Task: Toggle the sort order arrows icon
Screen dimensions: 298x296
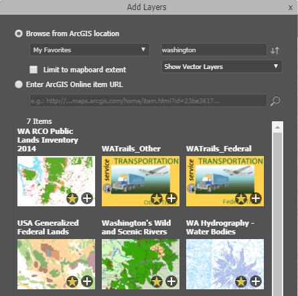Action: pyautogui.click(x=275, y=50)
